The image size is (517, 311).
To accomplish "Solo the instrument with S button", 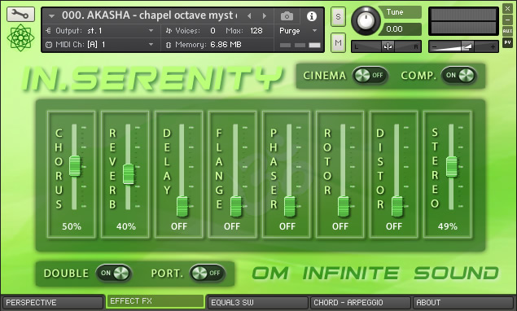I will point(338,16).
